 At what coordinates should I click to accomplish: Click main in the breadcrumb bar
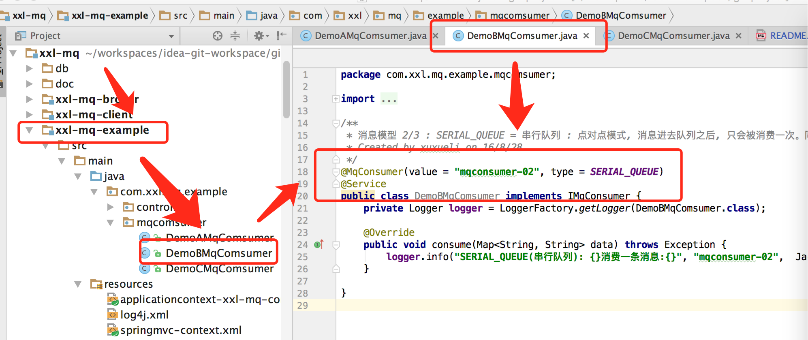coord(217,15)
